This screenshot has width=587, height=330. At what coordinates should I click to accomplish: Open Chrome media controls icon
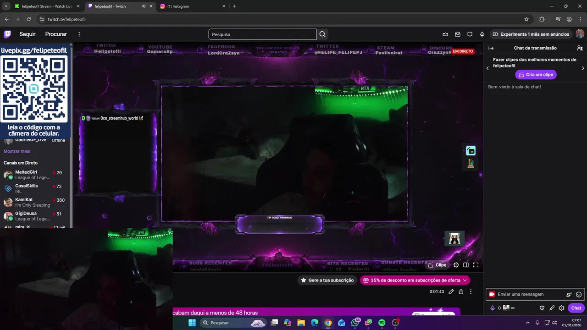tap(558, 19)
